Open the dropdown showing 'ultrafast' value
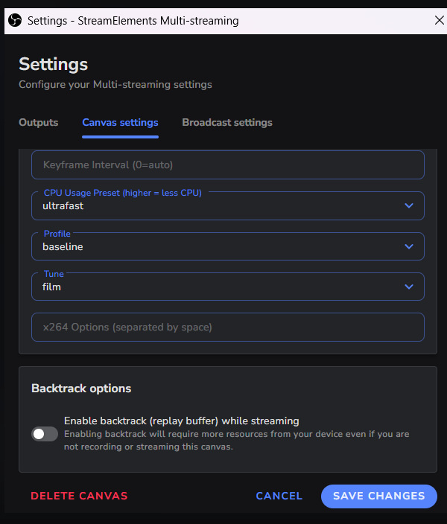 [216, 206]
